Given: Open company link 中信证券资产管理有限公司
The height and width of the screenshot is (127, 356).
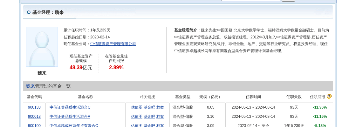Looking at the screenshot, I should 113,44.
